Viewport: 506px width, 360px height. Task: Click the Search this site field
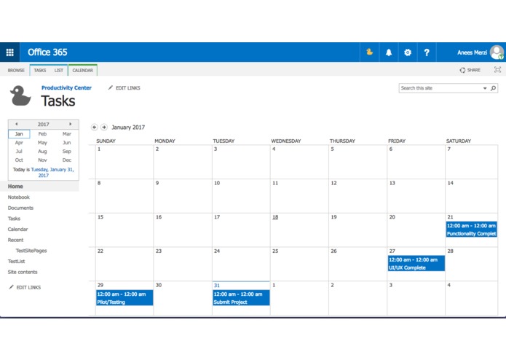(440, 88)
